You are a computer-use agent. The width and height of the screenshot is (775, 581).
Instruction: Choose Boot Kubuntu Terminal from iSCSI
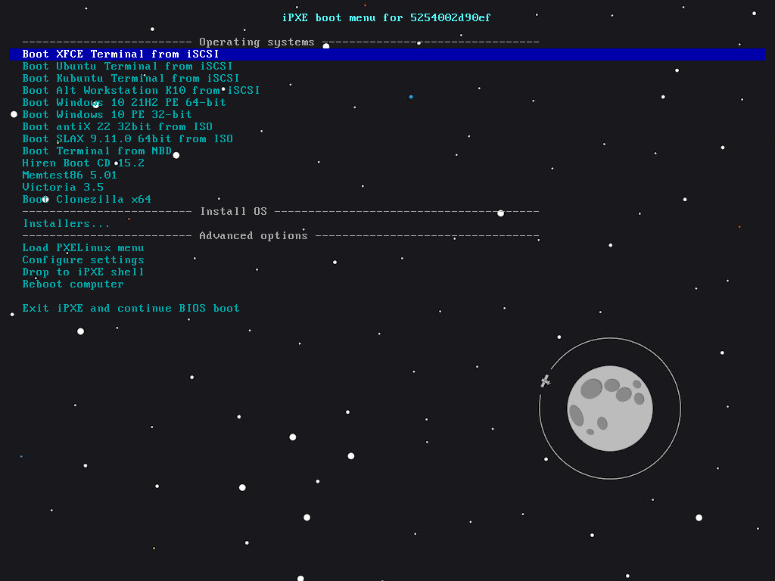click(131, 79)
